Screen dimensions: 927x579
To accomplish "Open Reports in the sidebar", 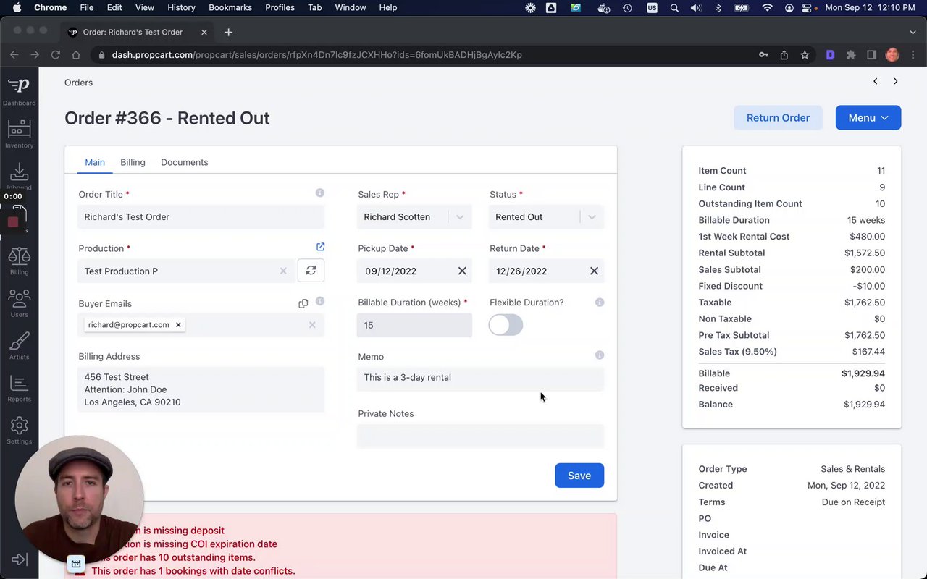I will click(x=19, y=388).
